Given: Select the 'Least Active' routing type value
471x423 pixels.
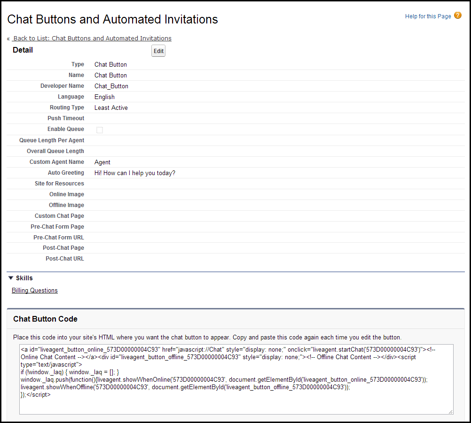Looking at the screenshot, I should tap(111, 108).
